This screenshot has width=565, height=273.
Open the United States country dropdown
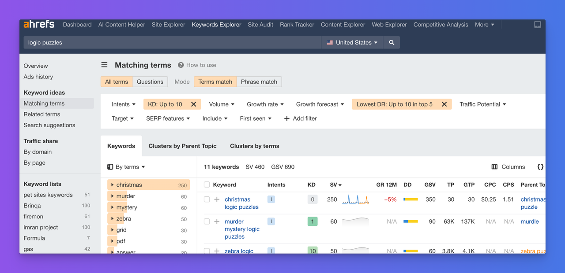pyautogui.click(x=352, y=43)
